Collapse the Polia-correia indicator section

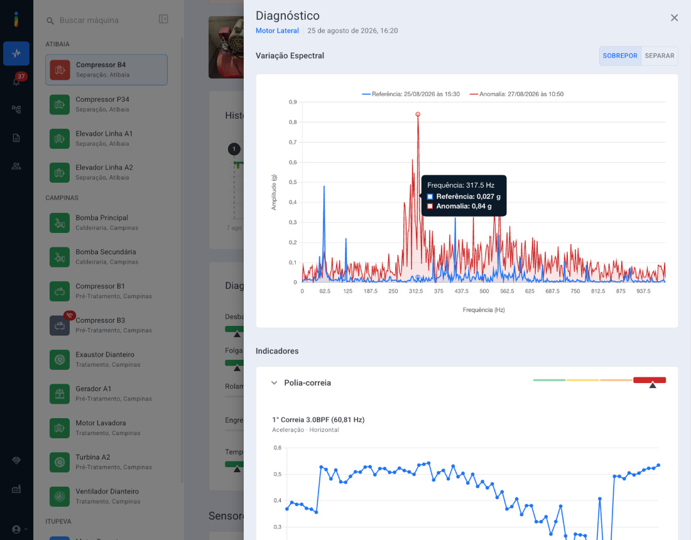click(x=274, y=383)
